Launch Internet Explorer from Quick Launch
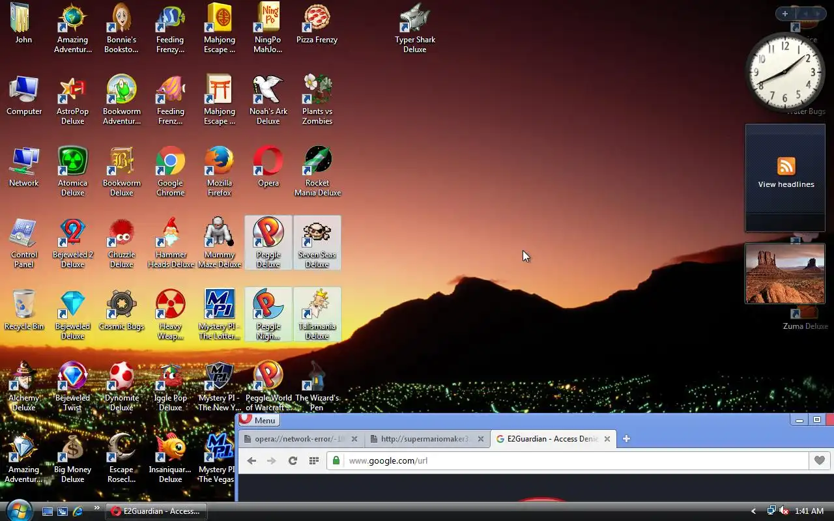Image resolution: width=834 pixels, height=521 pixels. [x=78, y=511]
